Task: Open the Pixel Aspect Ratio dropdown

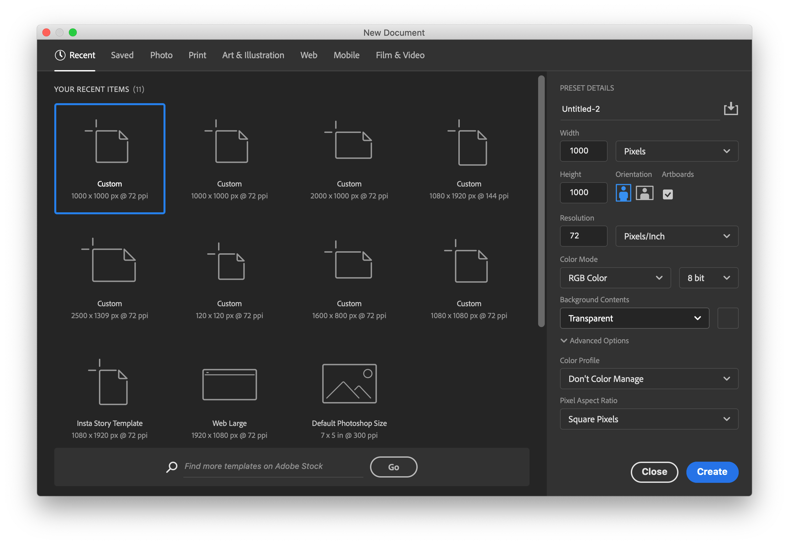Action: pos(649,419)
